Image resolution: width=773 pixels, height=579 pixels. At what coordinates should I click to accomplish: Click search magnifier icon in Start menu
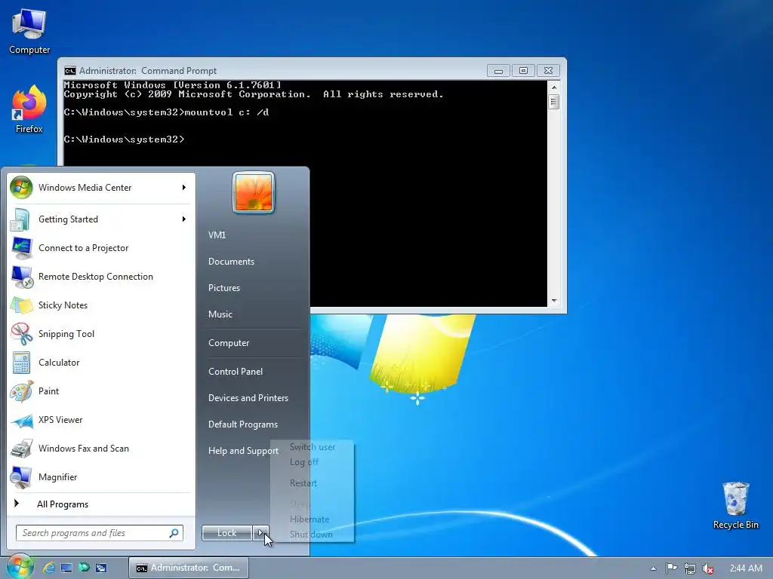(x=174, y=533)
